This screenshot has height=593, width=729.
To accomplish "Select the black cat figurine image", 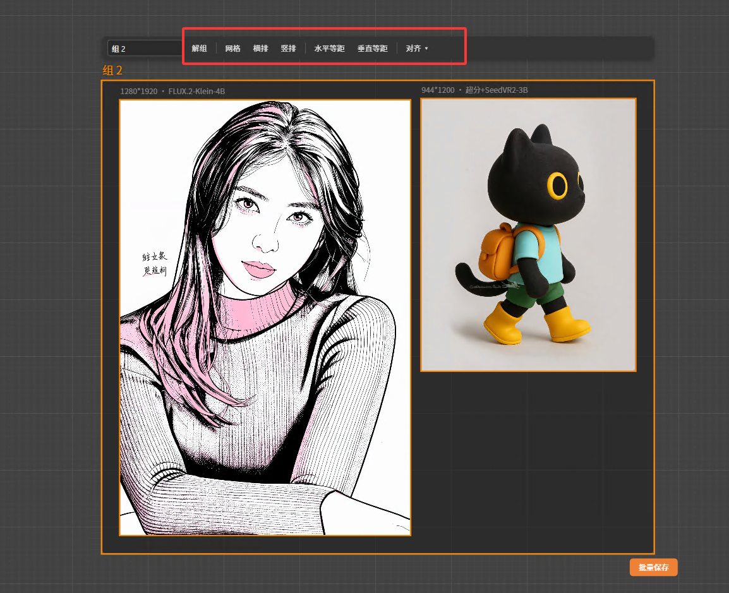I will (528, 235).
